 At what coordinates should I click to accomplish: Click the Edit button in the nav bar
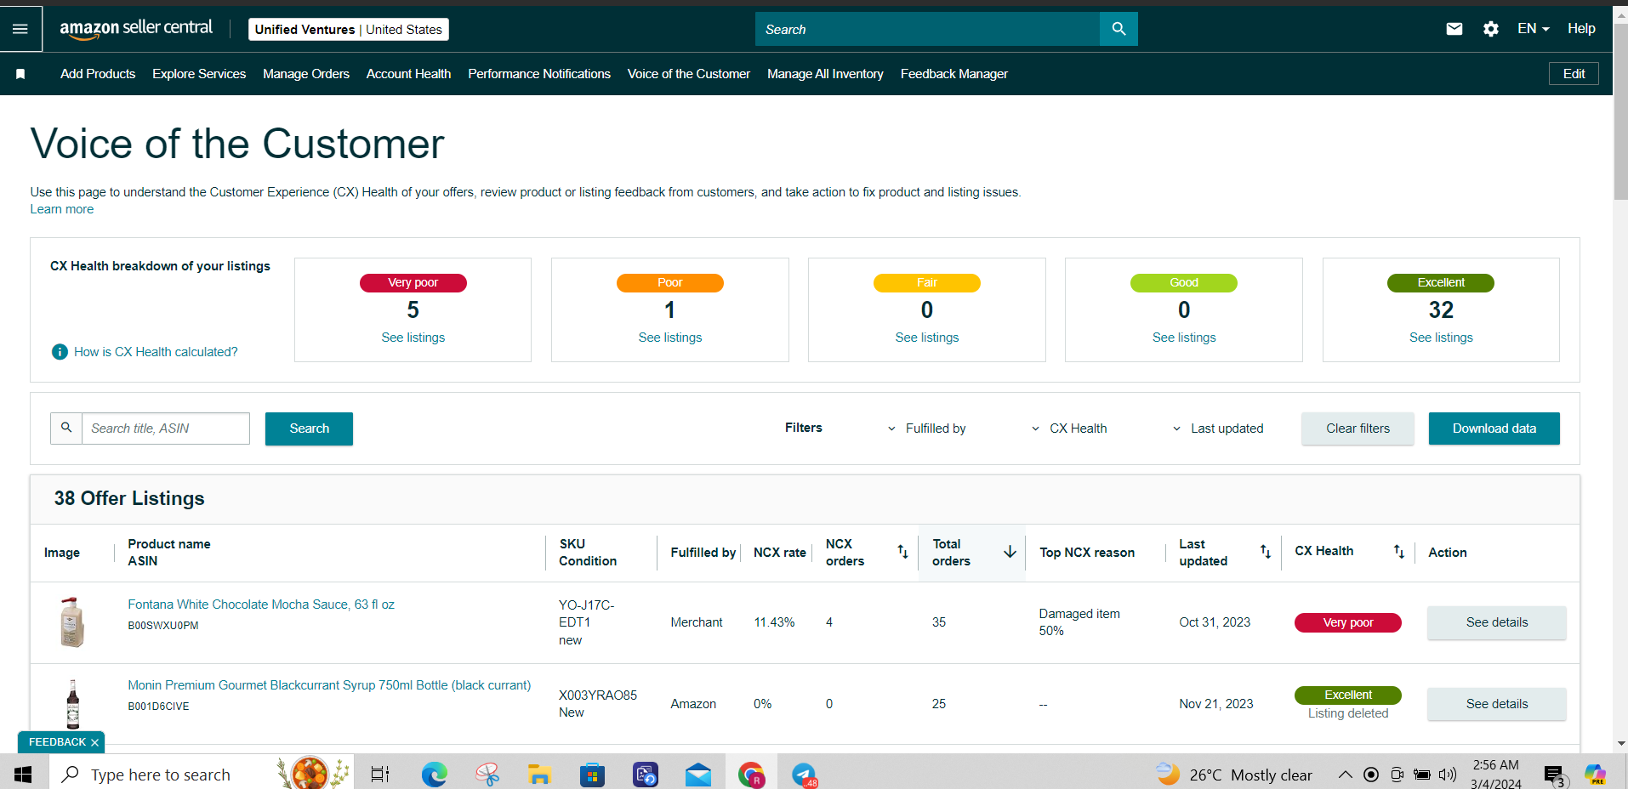coord(1574,74)
